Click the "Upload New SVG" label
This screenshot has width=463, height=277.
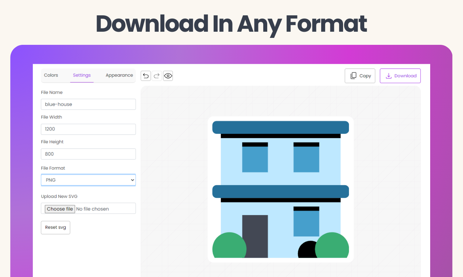59,196
